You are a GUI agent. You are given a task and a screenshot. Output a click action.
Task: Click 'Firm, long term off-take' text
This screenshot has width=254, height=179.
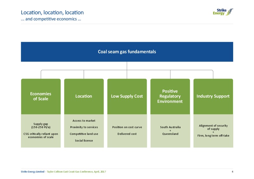coord(213,136)
